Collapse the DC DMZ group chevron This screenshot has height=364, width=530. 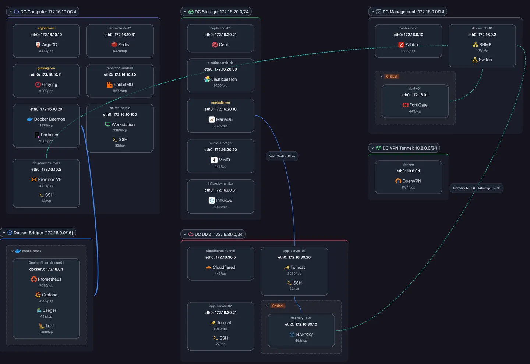point(185,234)
